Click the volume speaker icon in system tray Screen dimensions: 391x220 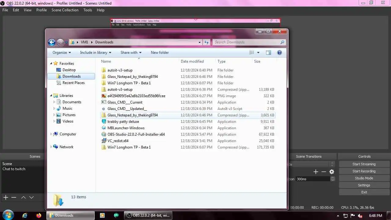pos(360,216)
